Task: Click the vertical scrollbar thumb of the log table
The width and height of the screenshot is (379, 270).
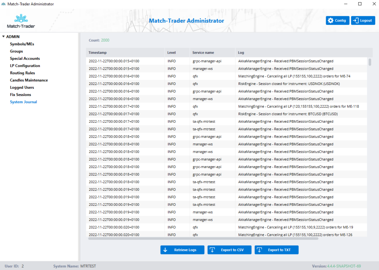Action: [x=370, y=62]
